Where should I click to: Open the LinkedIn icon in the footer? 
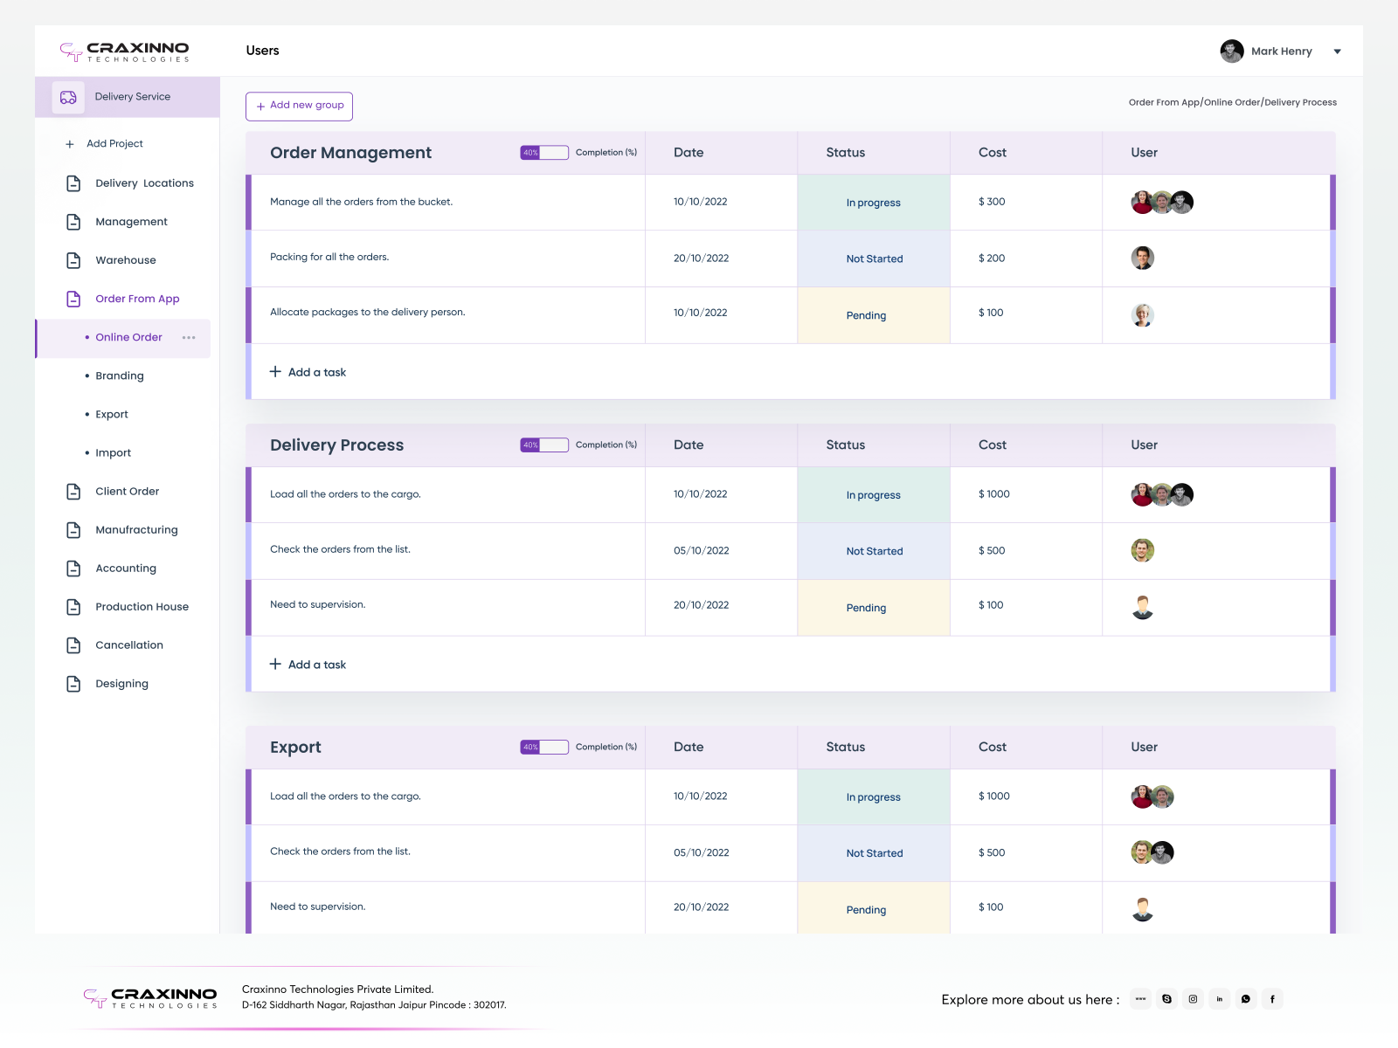pyautogui.click(x=1220, y=999)
